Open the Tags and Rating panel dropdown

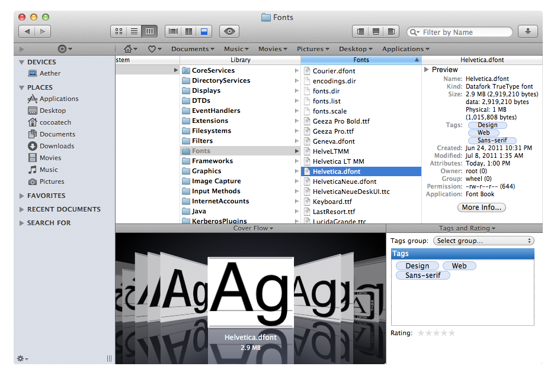tap(467, 228)
